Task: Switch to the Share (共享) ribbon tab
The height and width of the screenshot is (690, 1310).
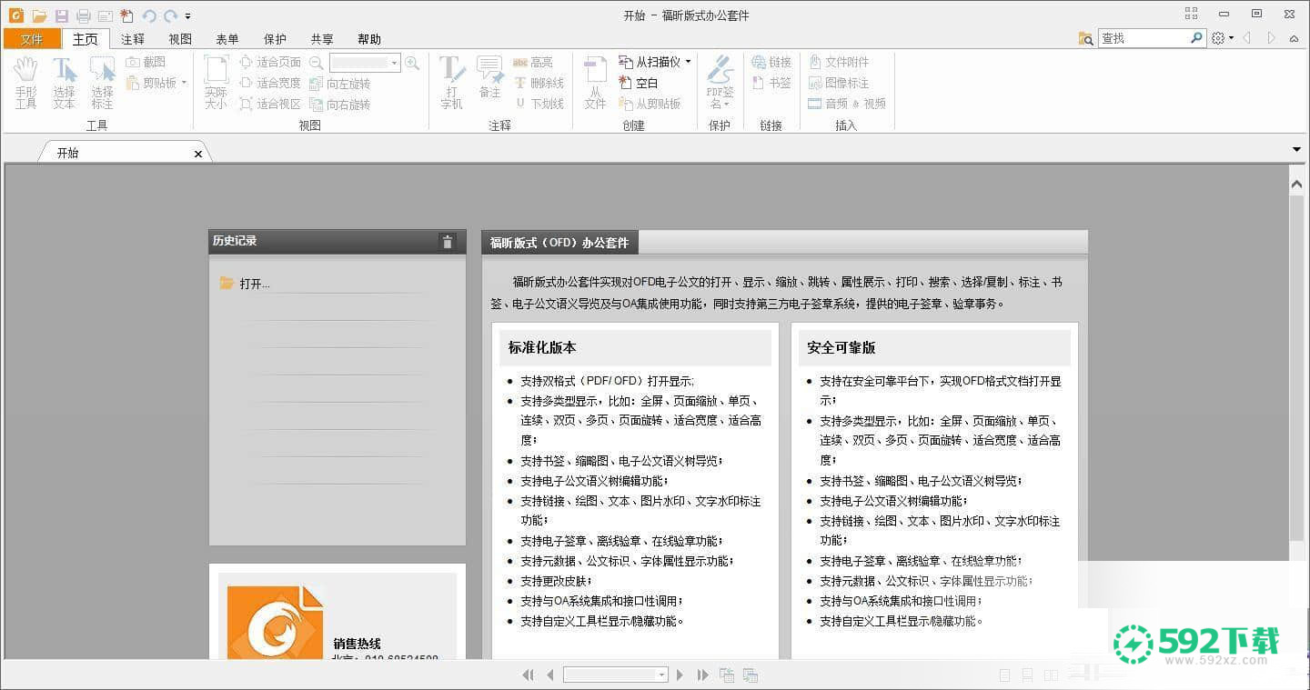Action: (322, 39)
